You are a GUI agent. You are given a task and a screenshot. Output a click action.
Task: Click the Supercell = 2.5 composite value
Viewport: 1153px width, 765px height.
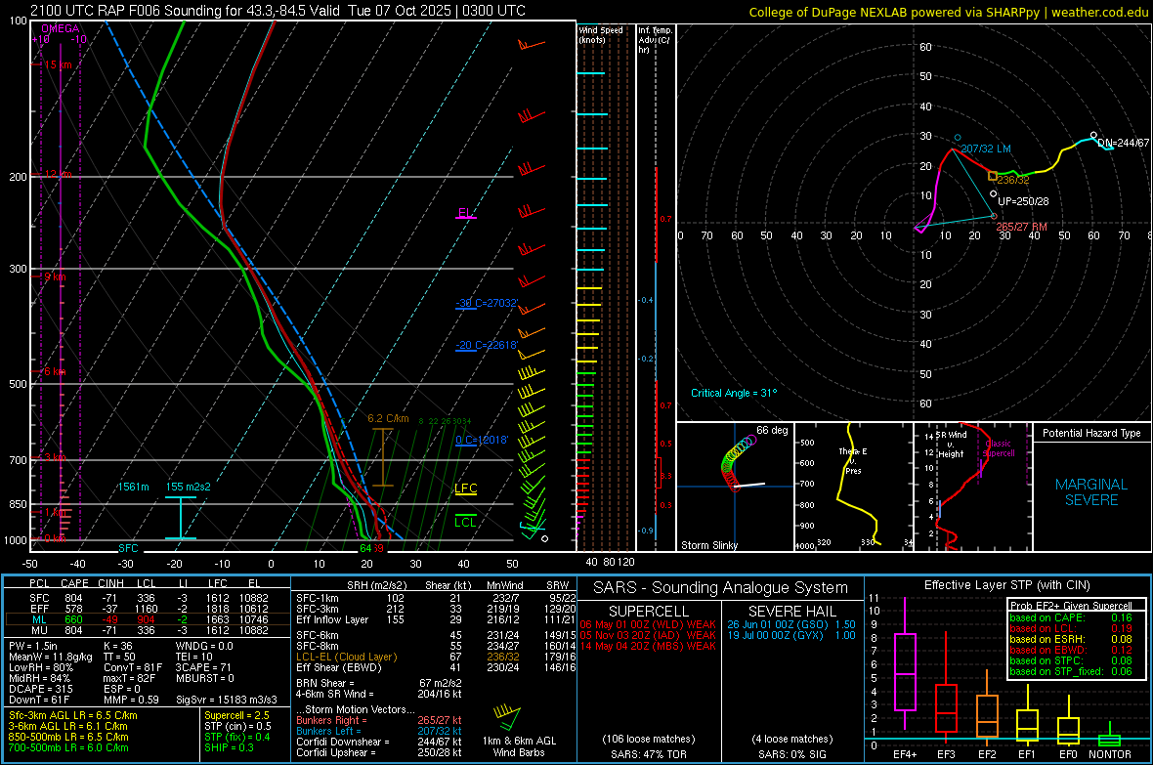(x=236, y=715)
